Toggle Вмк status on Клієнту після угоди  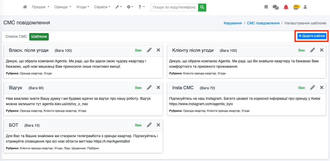302,50
